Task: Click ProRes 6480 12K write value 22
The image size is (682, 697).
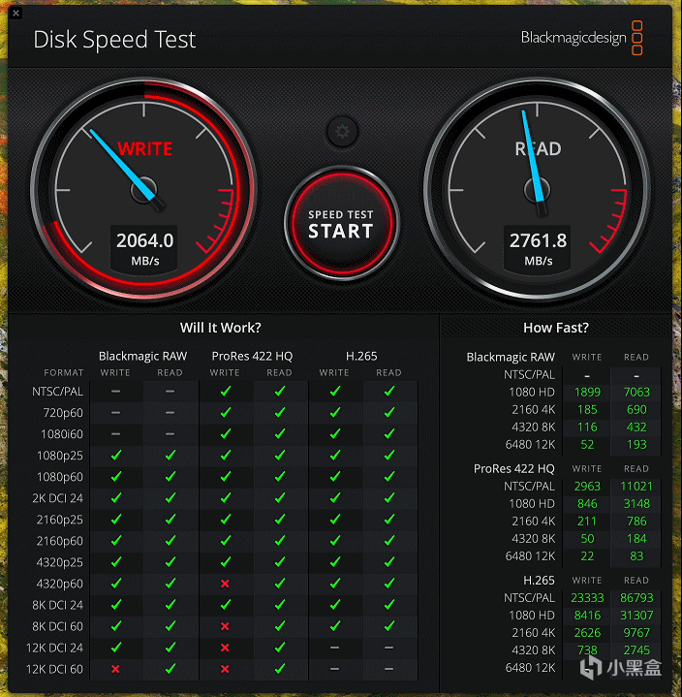Action: click(x=587, y=556)
